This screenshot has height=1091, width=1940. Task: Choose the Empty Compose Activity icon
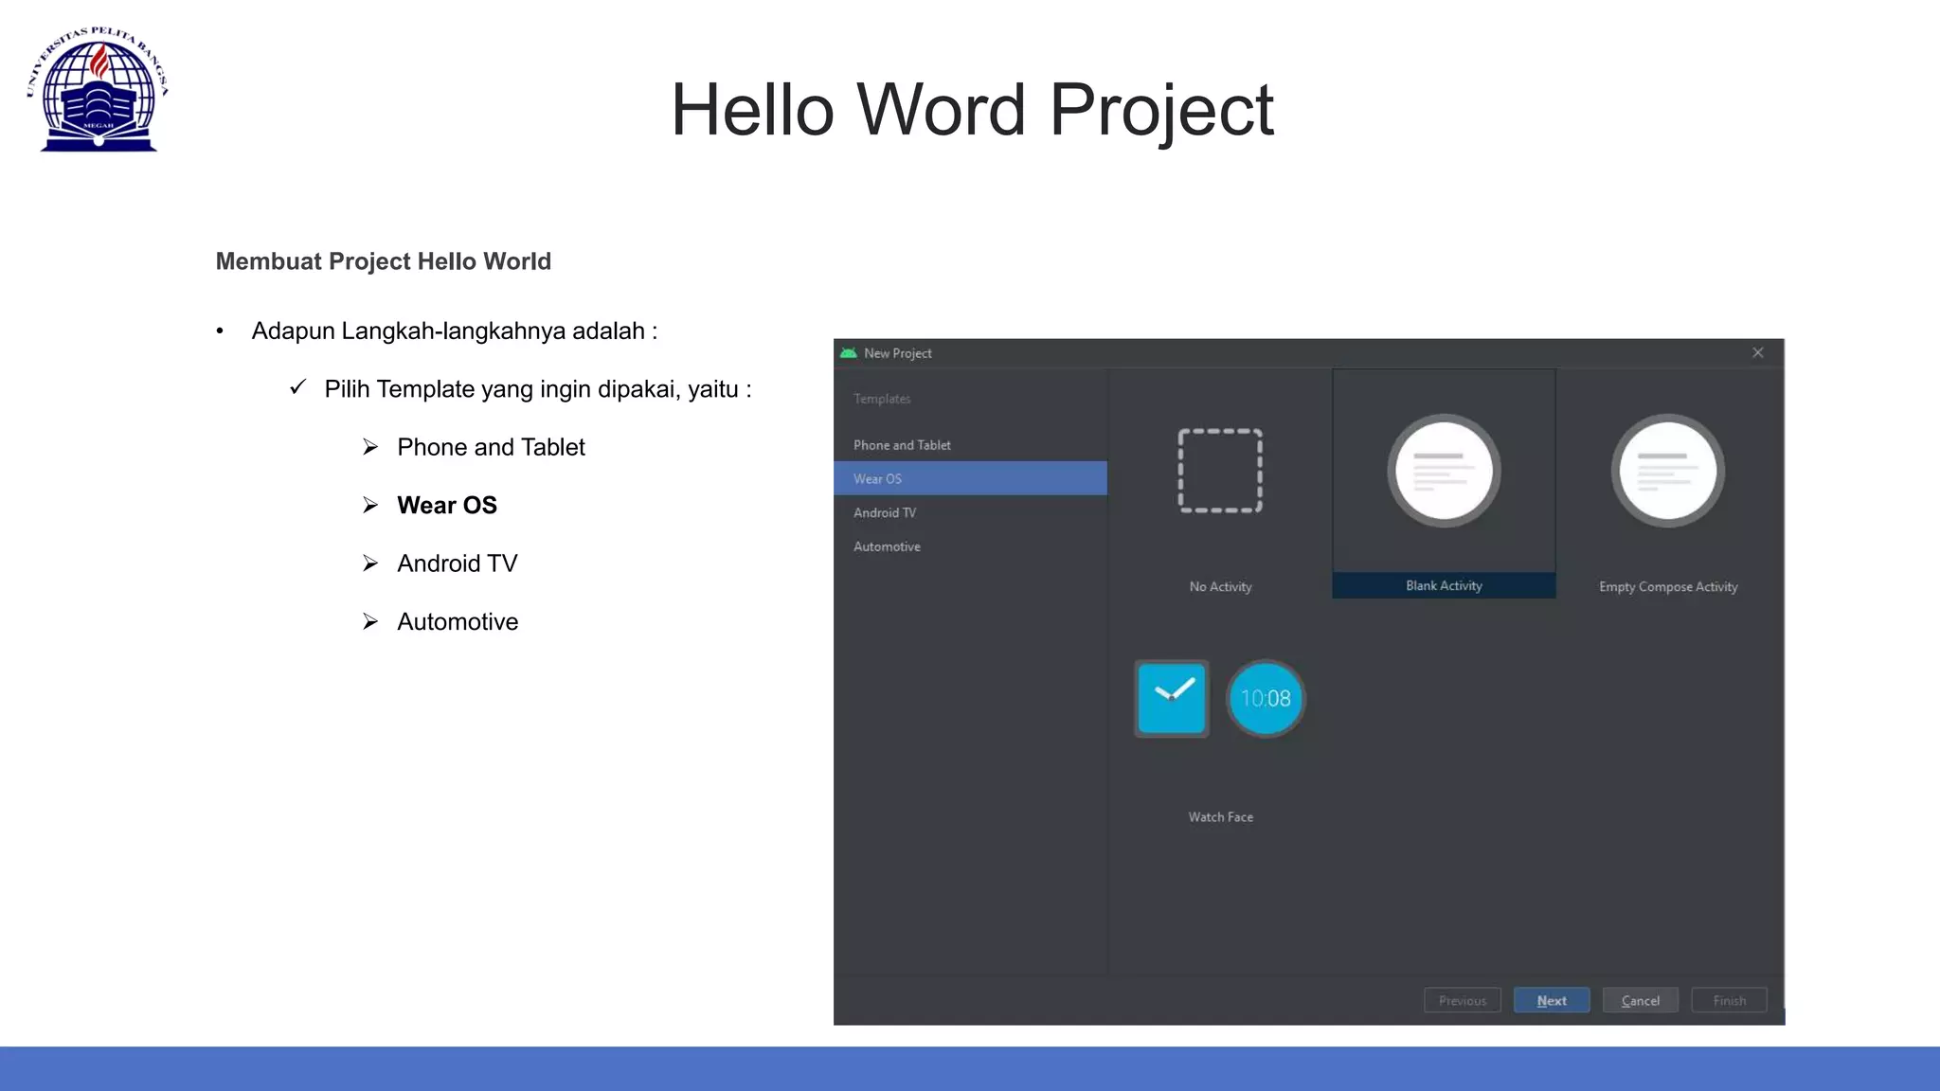pos(1667,471)
